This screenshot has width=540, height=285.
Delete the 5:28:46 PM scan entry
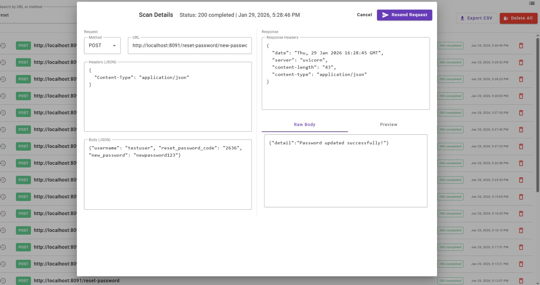tap(521, 46)
